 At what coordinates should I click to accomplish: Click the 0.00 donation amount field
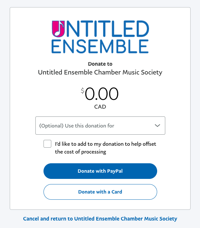click(101, 94)
